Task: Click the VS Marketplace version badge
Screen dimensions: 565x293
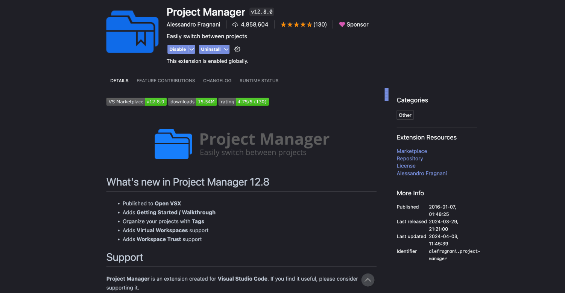Action: point(136,102)
